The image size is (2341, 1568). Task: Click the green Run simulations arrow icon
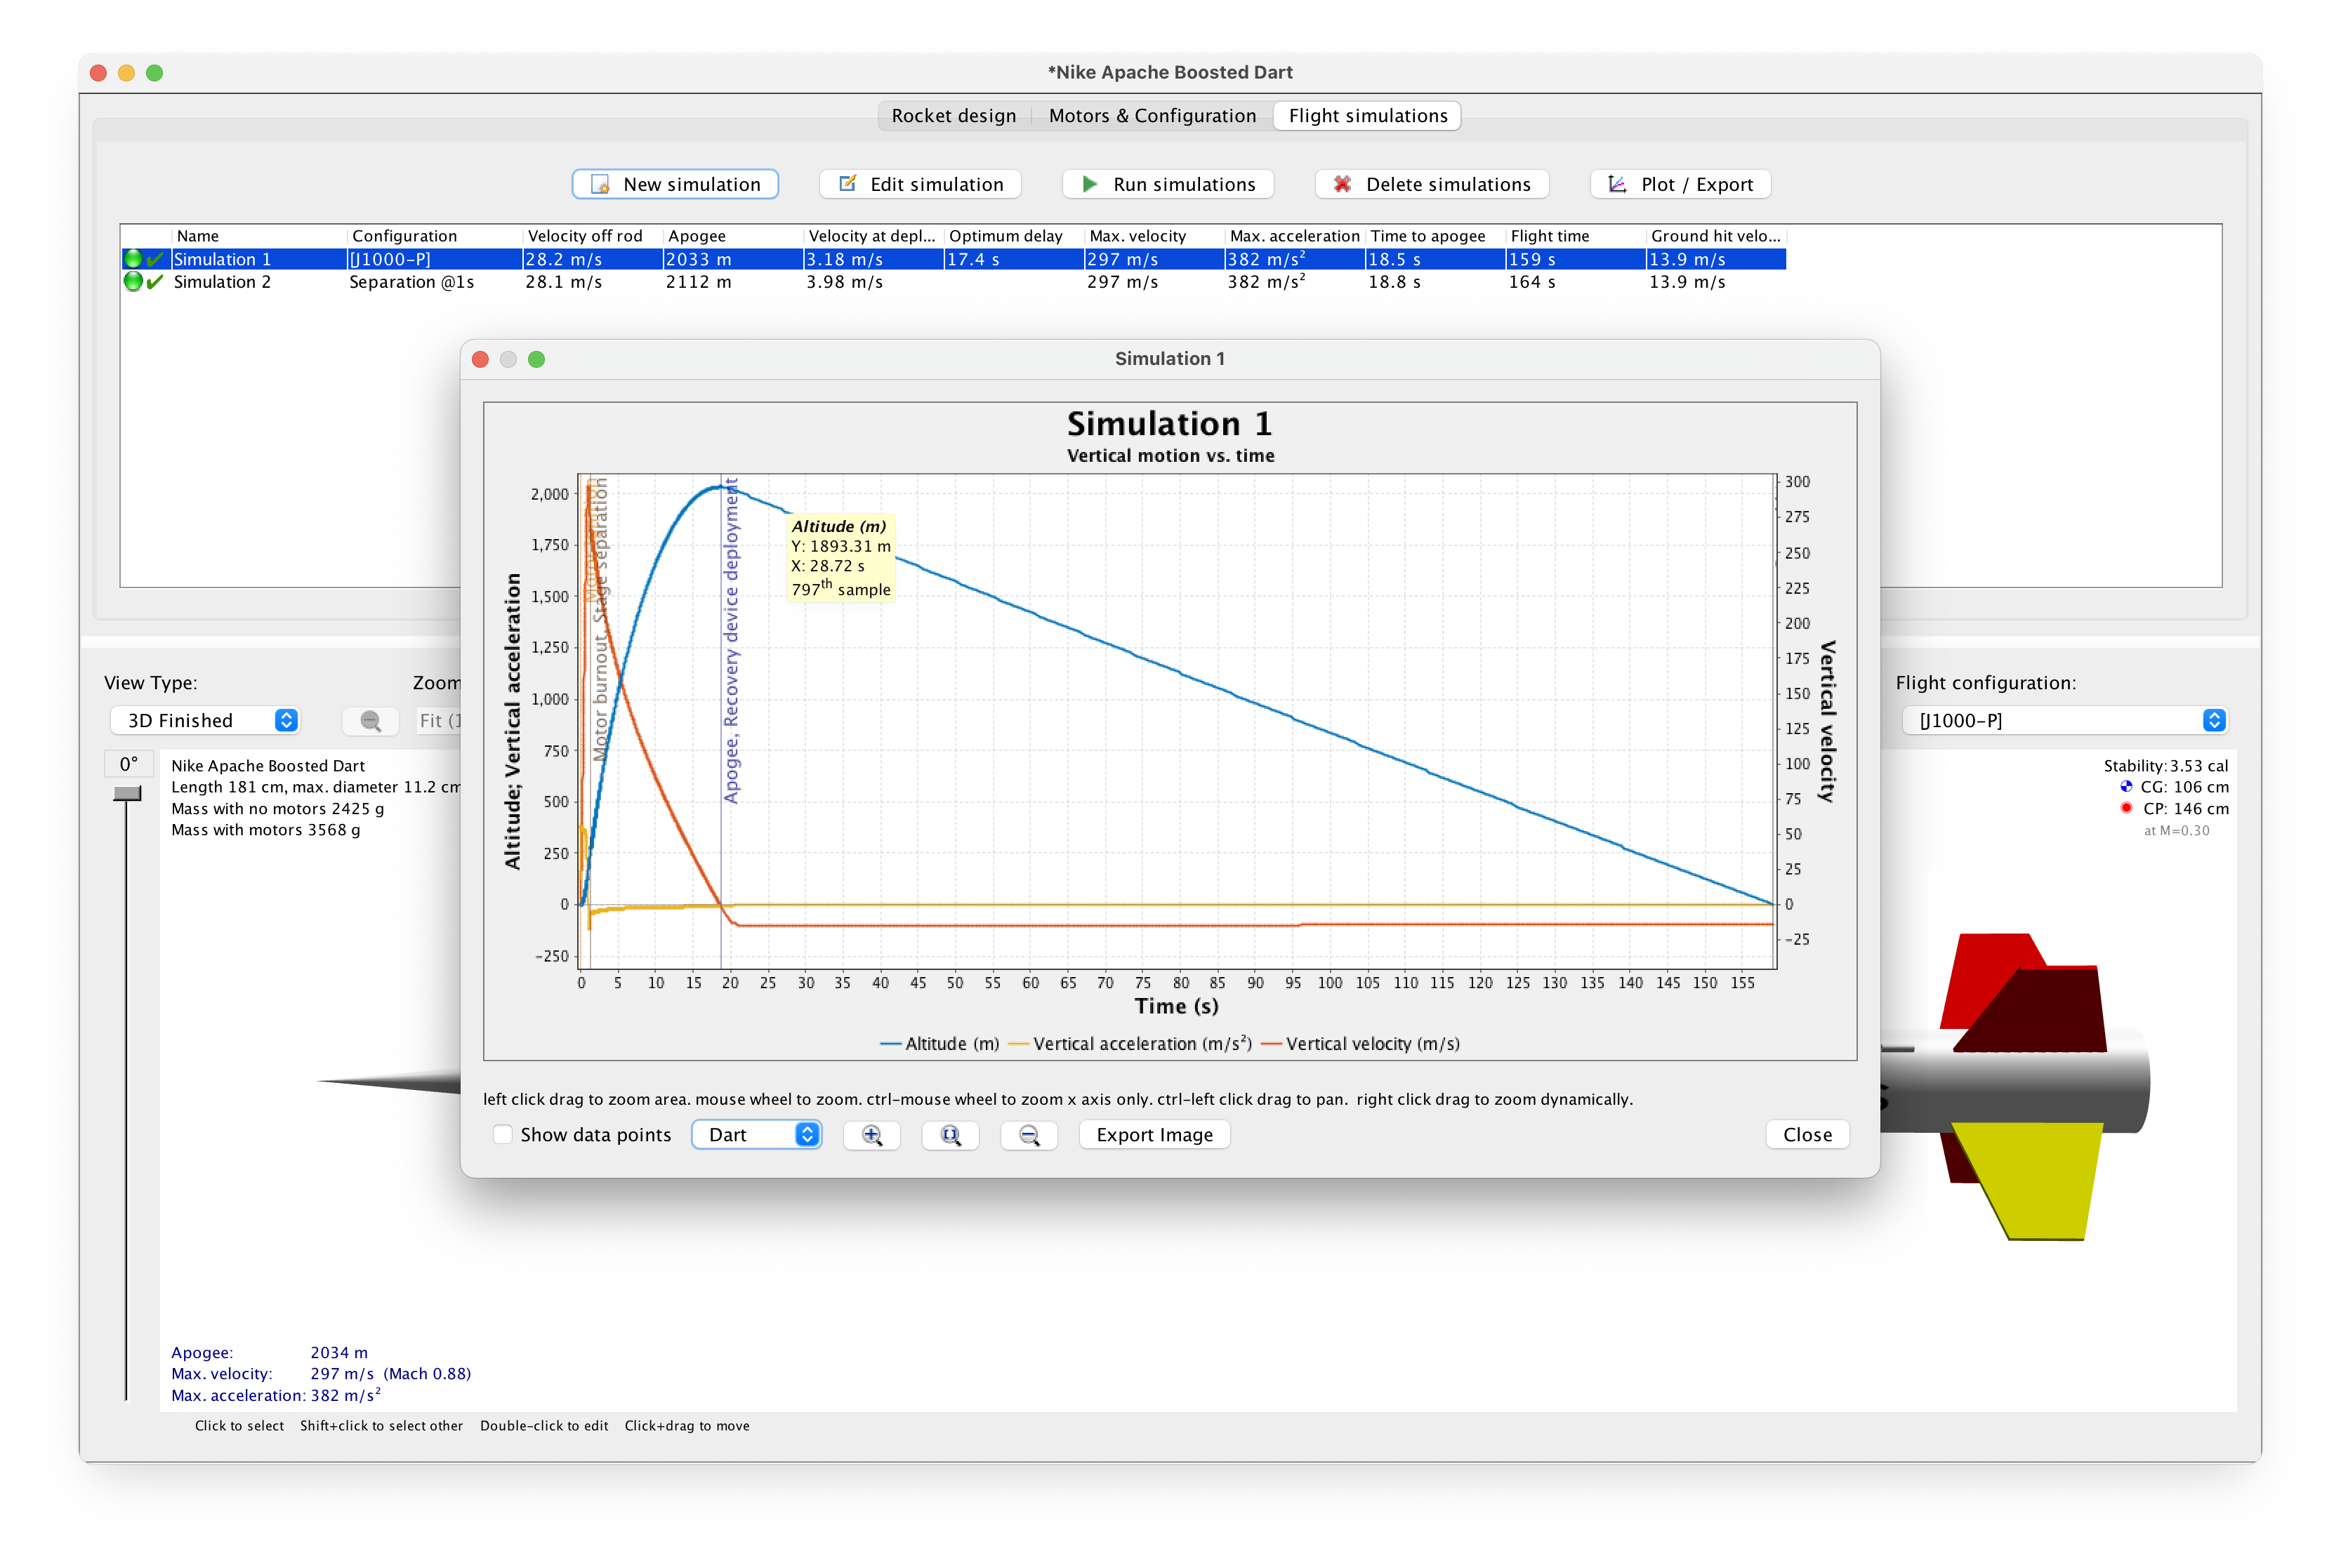[x=1090, y=184]
